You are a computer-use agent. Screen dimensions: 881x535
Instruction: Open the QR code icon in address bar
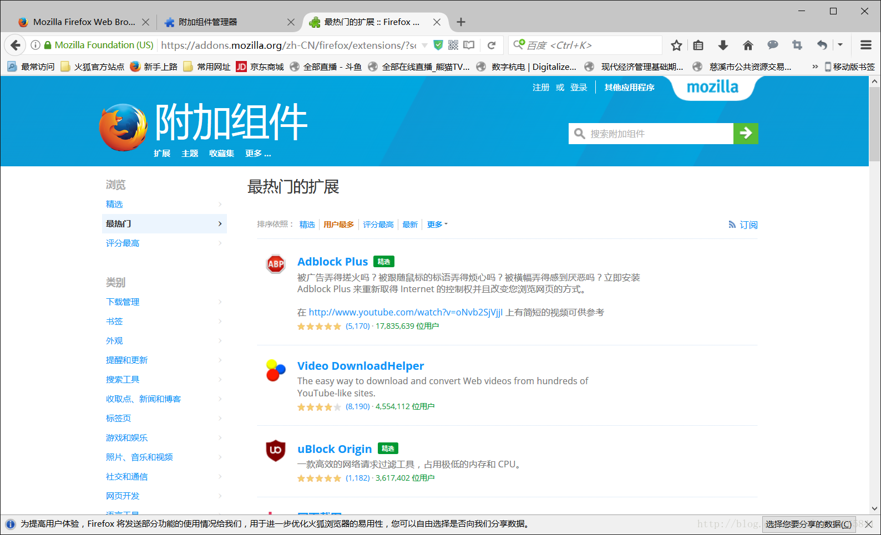(x=453, y=45)
